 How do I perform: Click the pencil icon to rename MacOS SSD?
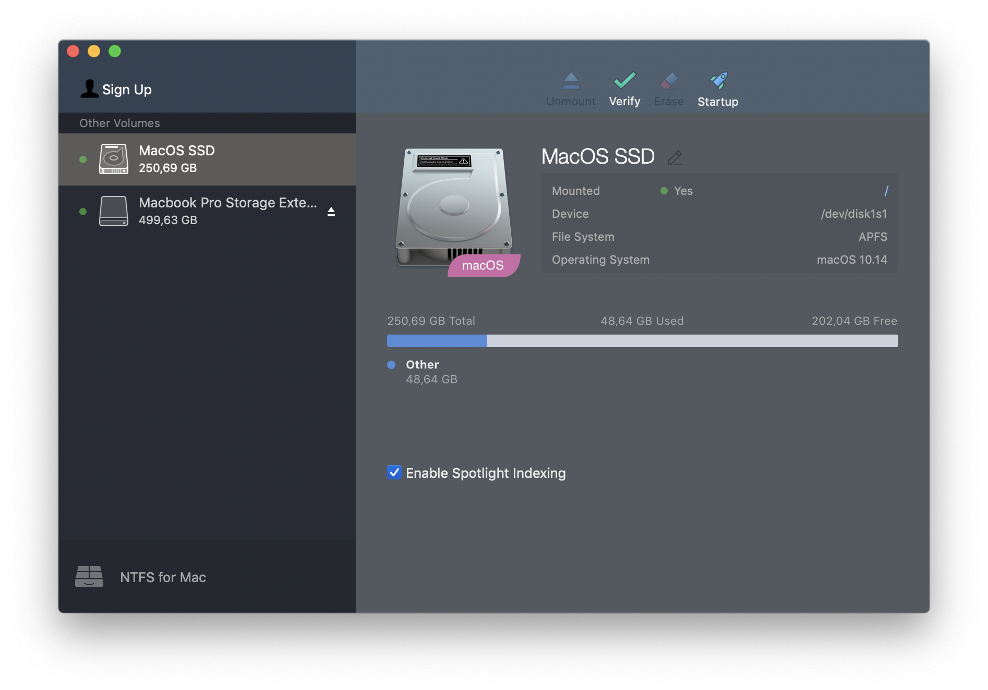pyautogui.click(x=675, y=157)
